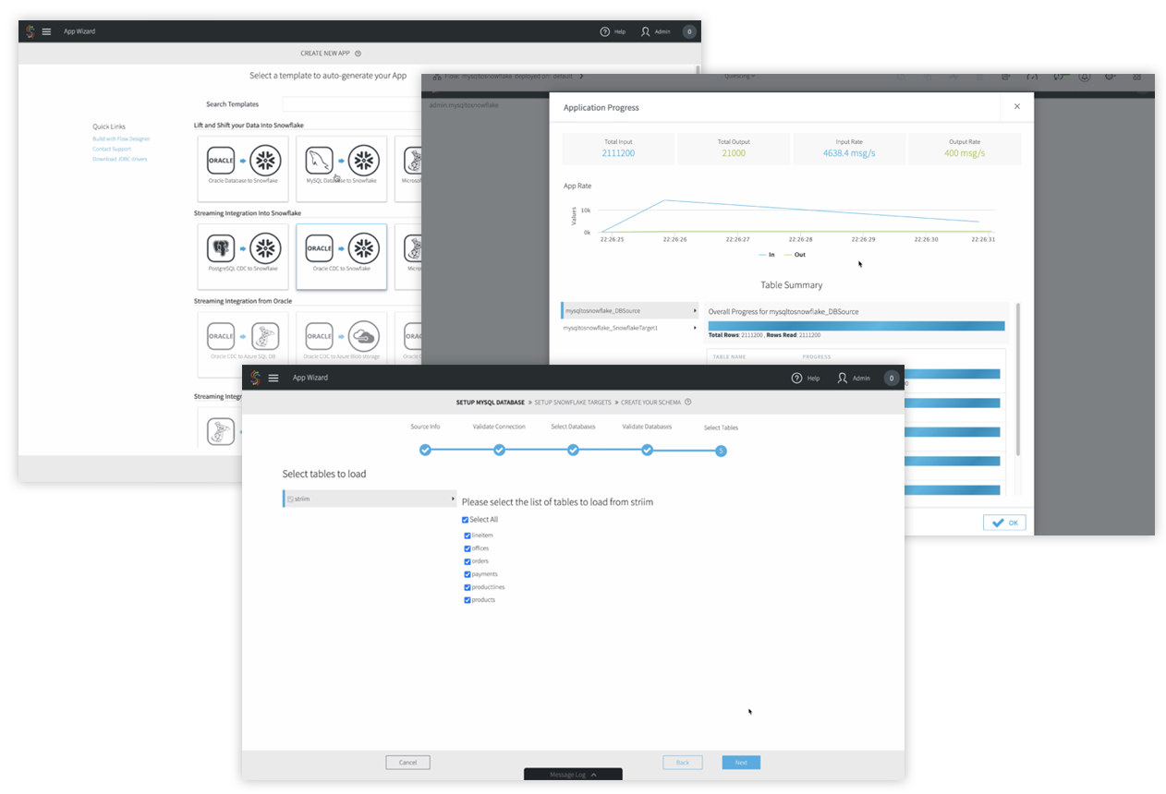The image size is (1166, 794).
Task: Click the Input Rate value 4638.4 msg/s
Action: pyautogui.click(x=849, y=153)
